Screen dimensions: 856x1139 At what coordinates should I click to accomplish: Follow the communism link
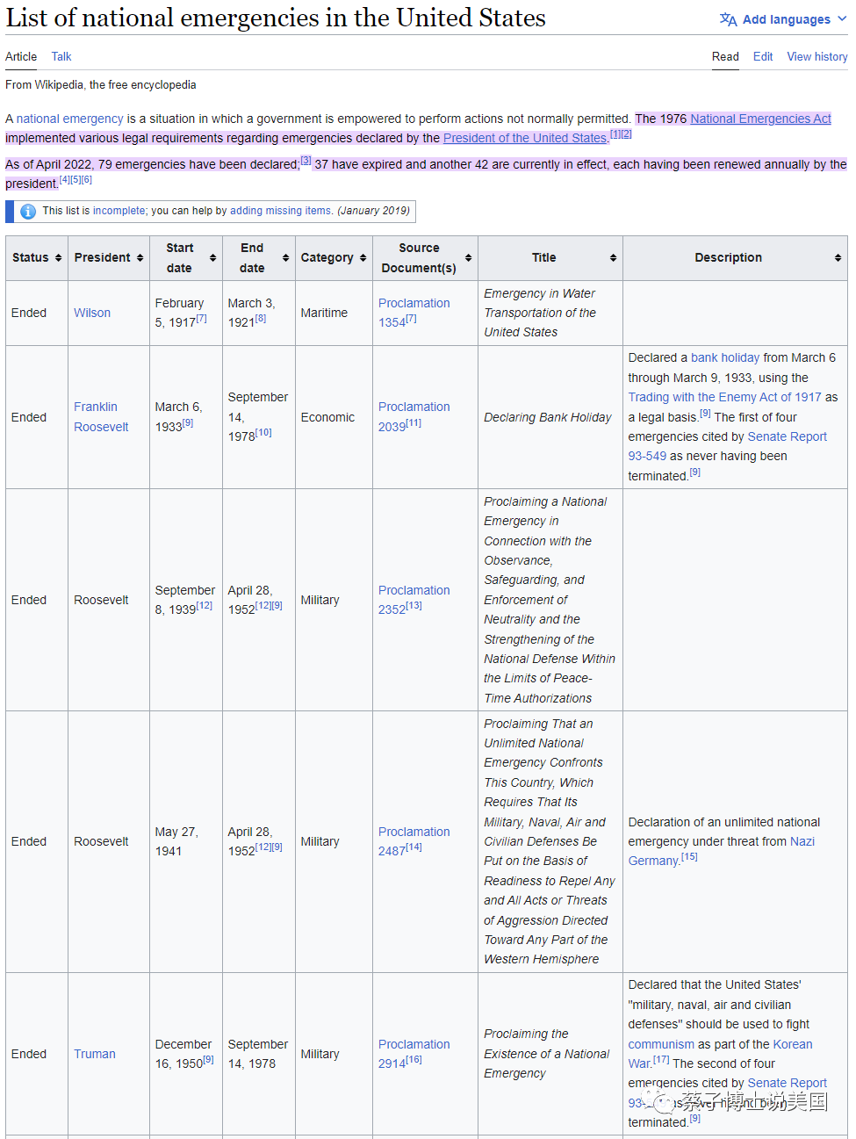[661, 1044]
